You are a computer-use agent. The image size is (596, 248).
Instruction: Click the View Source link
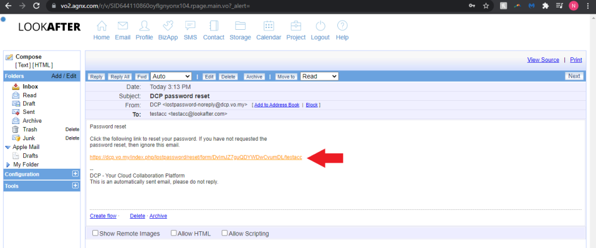(x=543, y=60)
